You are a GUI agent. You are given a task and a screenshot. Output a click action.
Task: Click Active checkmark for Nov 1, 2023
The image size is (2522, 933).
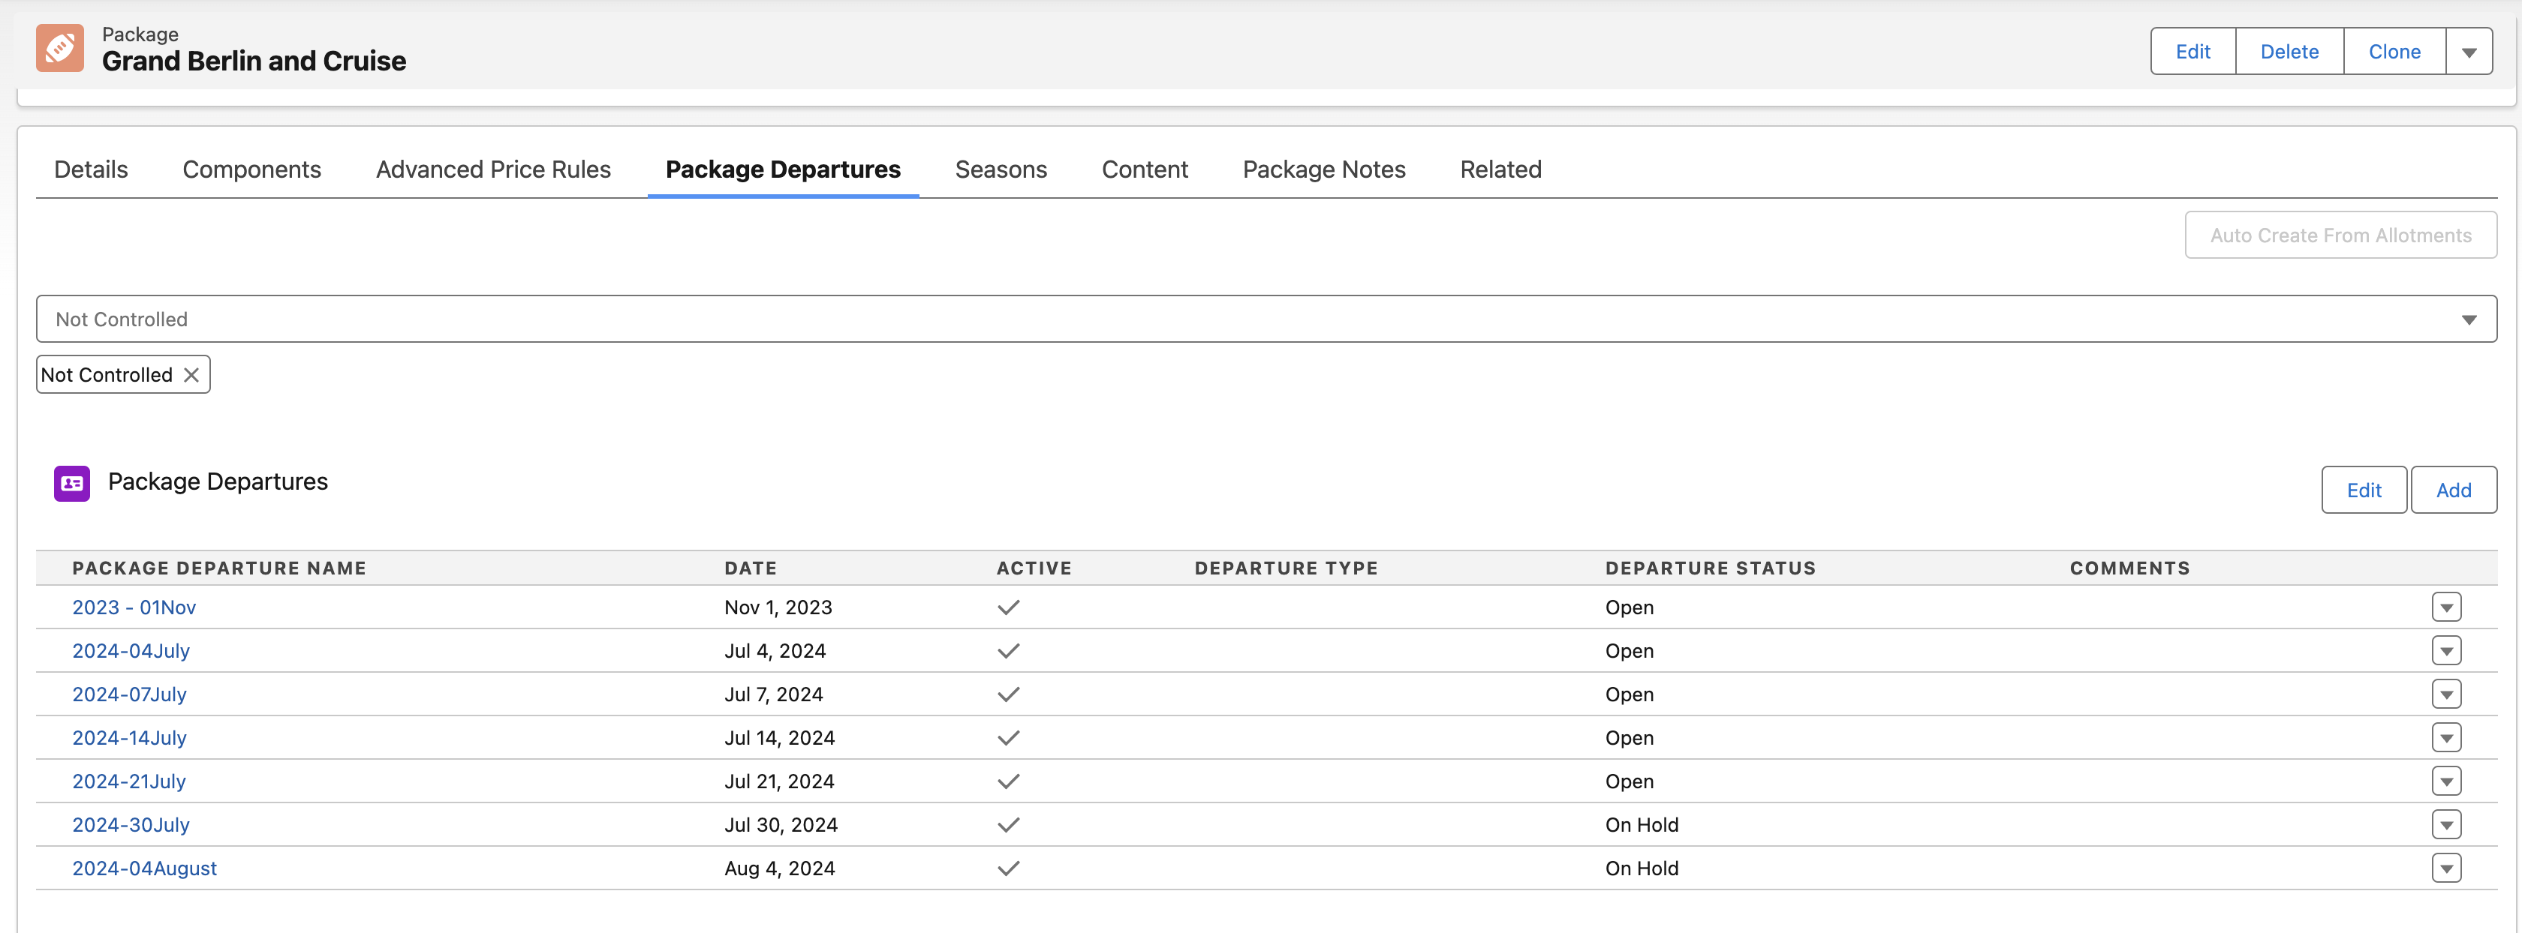point(1008,607)
